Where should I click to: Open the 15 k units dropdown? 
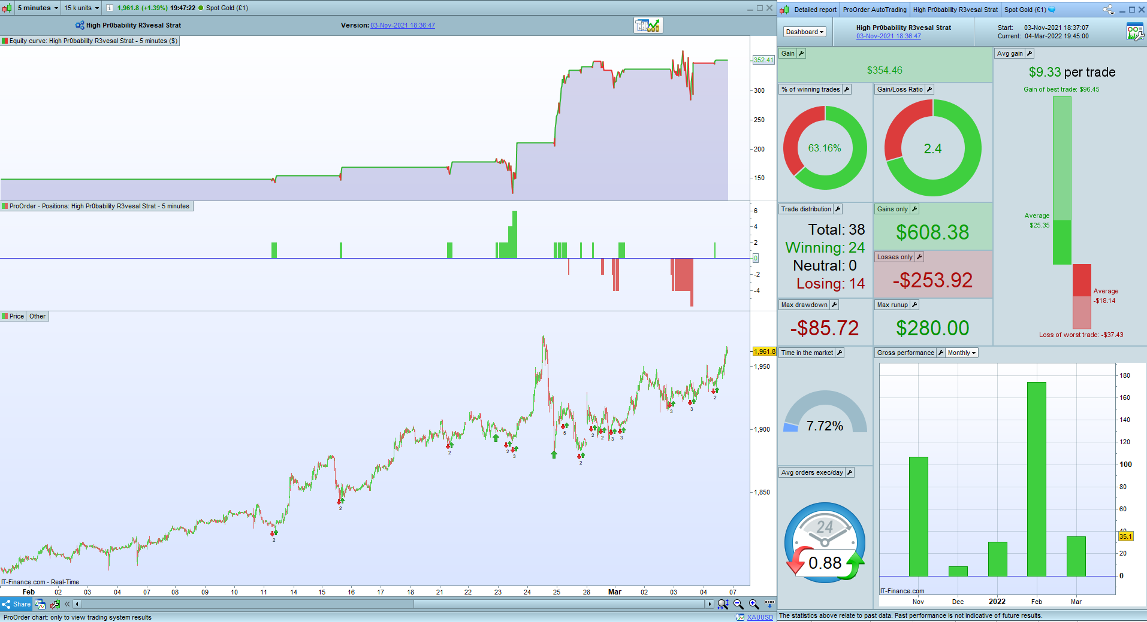click(x=82, y=8)
